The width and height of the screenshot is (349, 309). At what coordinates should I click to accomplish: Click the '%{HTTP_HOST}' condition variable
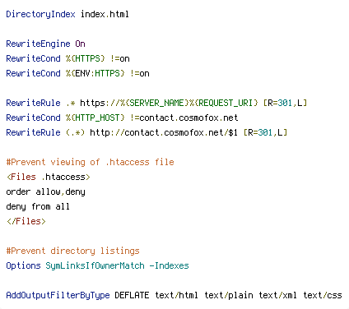(95, 118)
